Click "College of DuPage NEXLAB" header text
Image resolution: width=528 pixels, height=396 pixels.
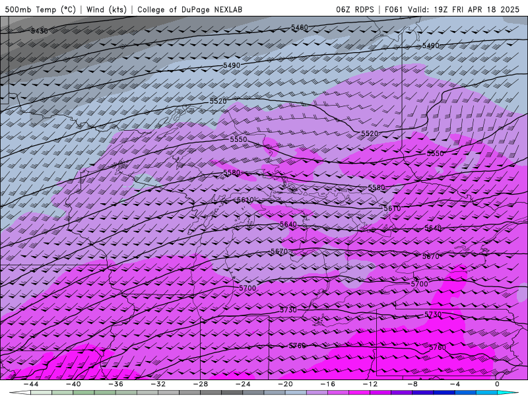coord(189,9)
